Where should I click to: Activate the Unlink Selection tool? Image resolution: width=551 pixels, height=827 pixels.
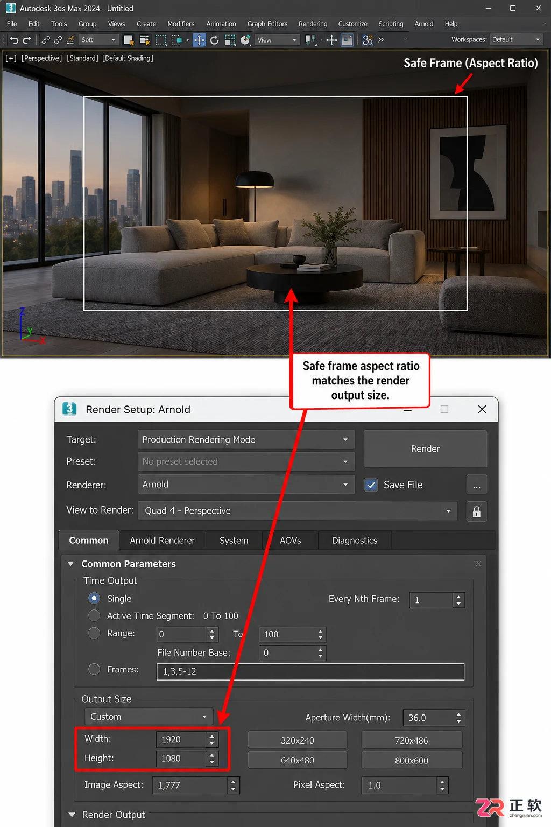[58, 40]
